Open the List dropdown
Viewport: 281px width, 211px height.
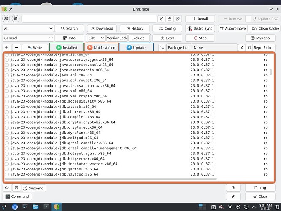[x=96, y=38]
